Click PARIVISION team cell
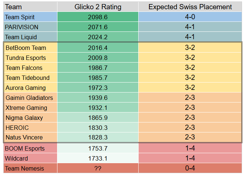This screenshot has width=245, height=175. pos(30,27)
